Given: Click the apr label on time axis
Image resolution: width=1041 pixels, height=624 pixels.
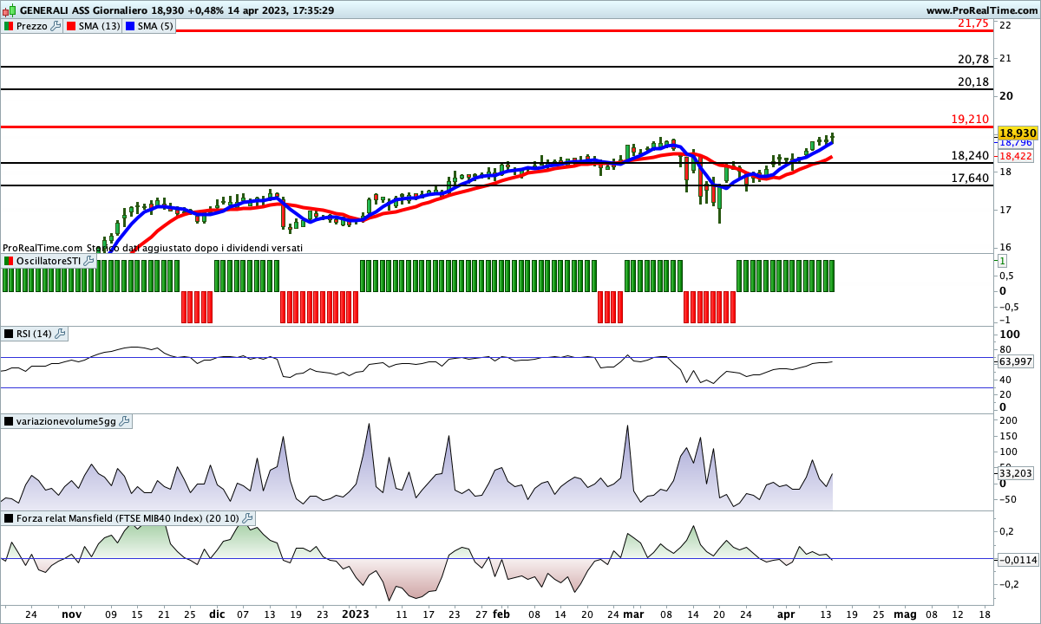Looking at the screenshot, I should [x=786, y=614].
